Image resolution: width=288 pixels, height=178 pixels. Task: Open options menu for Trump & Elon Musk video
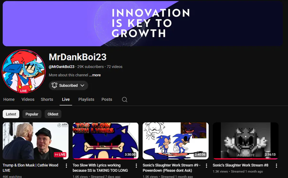pos(66,166)
